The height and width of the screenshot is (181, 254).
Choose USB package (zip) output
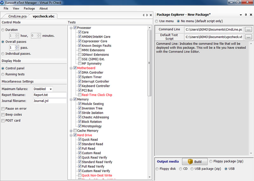[192, 169]
